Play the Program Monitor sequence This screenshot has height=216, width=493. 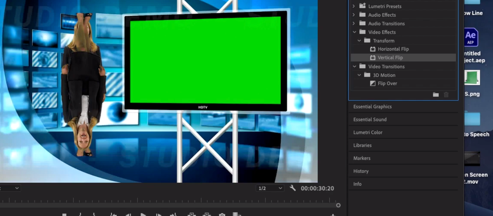(143, 214)
